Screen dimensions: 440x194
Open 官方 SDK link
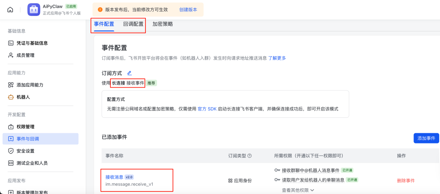point(207,109)
